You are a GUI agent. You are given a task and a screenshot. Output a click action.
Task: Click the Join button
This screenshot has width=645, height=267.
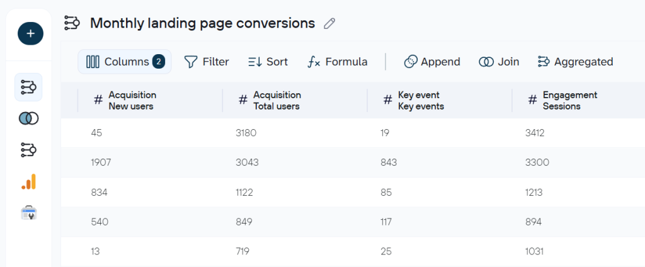click(x=499, y=62)
